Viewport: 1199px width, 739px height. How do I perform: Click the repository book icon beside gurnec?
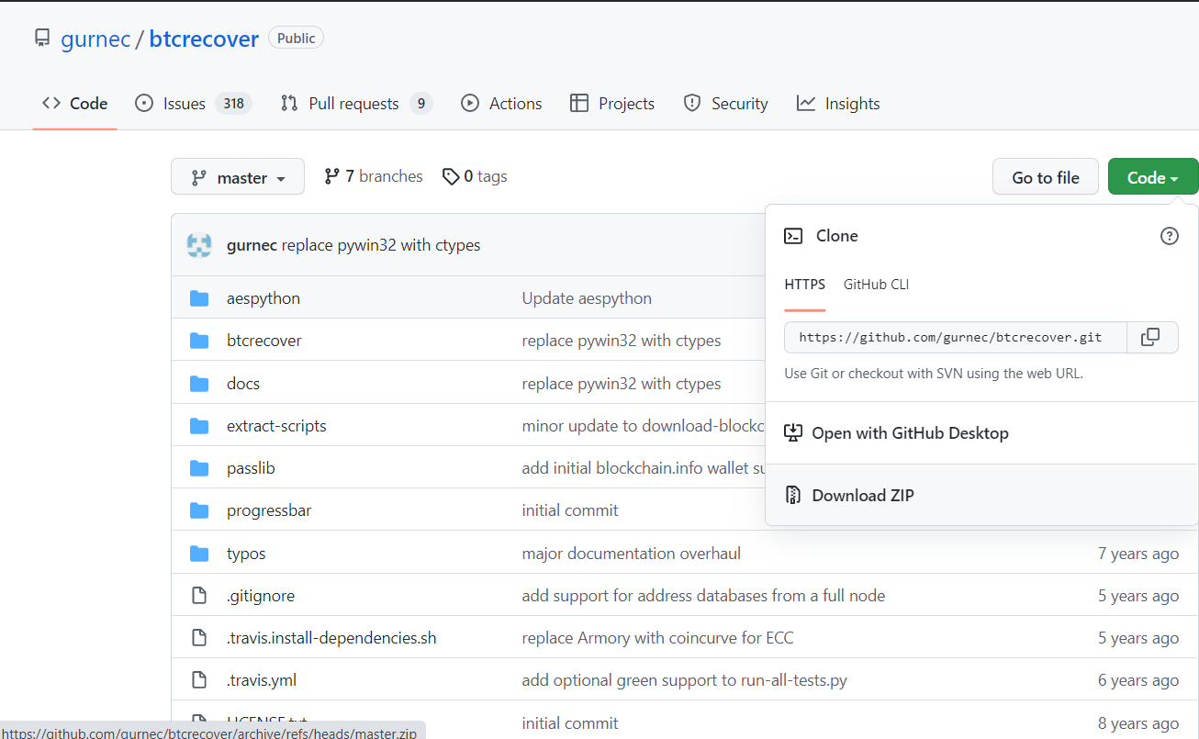coord(41,39)
